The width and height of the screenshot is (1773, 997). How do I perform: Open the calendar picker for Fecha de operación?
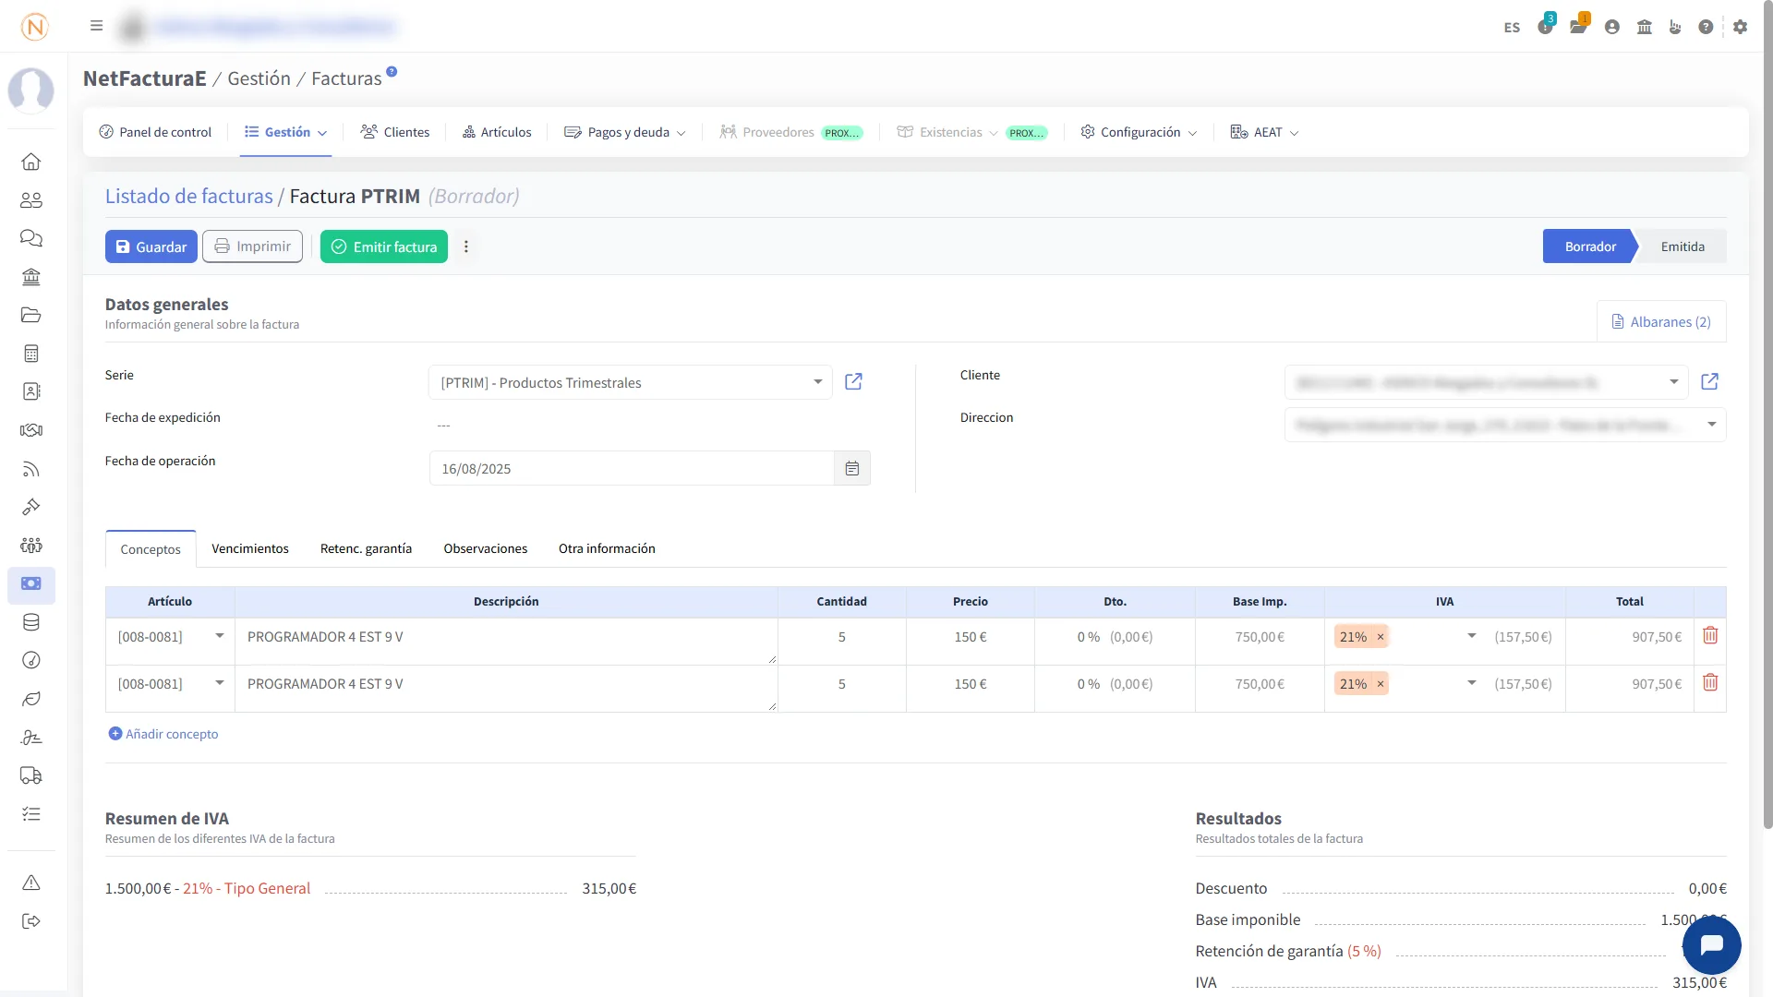(x=851, y=469)
